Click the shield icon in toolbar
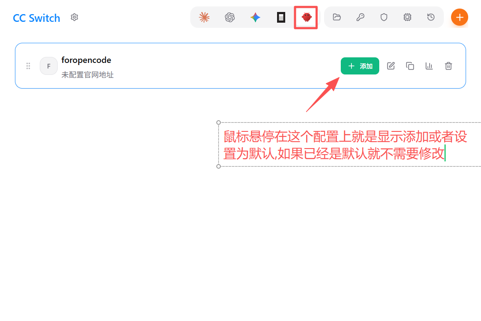Viewport: 481px width, 321px height. coord(384,17)
